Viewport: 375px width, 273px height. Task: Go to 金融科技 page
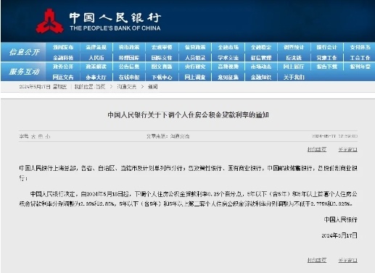(63, 58)
